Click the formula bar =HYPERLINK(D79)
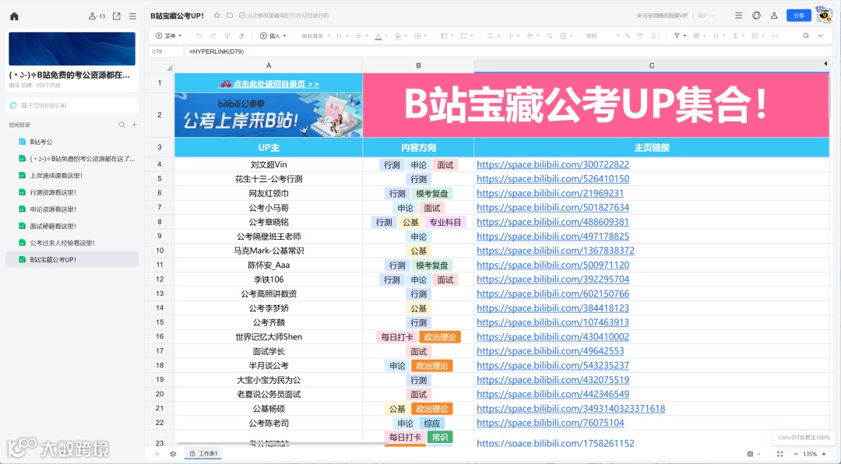This screenshot has height=464, width=841. pyautogui.click(x=508, y=51)
